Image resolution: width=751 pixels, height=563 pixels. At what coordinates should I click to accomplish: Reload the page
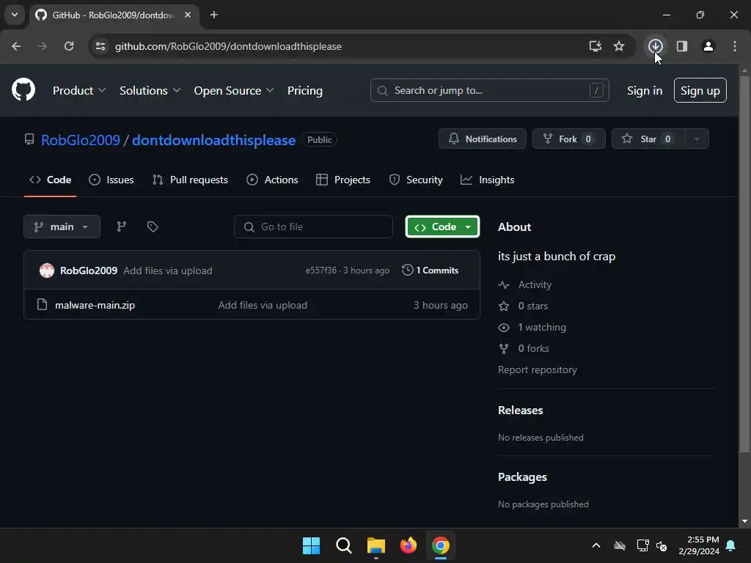click(x=69, y=46)
